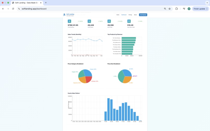
Task: Click the blue M 32% size slice
Action: (x=127, y=72)
